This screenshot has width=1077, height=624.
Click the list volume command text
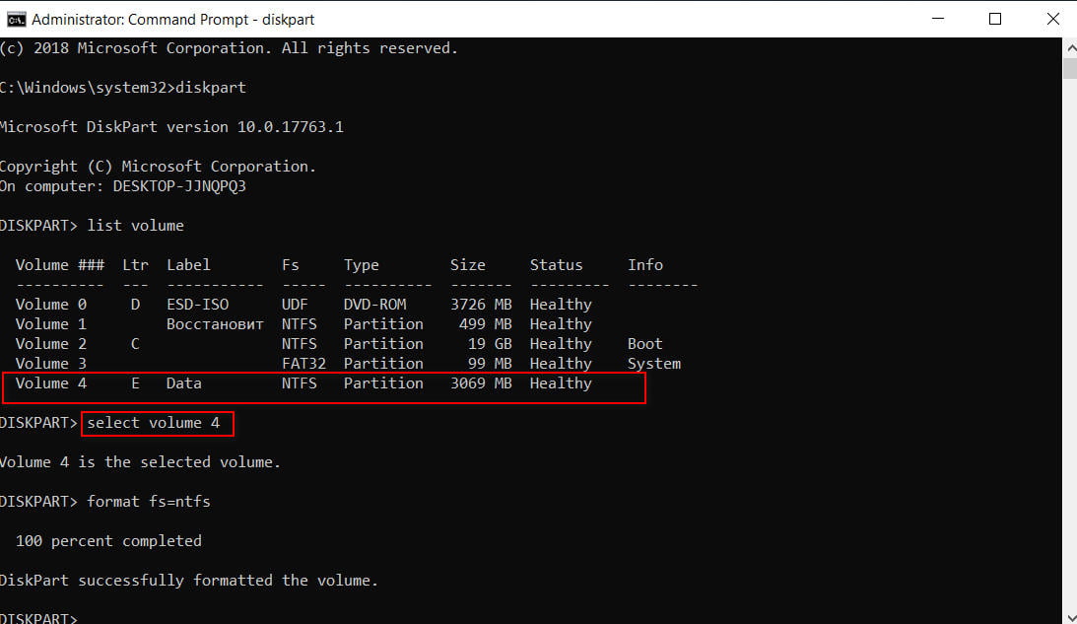[x=135, y=225]
